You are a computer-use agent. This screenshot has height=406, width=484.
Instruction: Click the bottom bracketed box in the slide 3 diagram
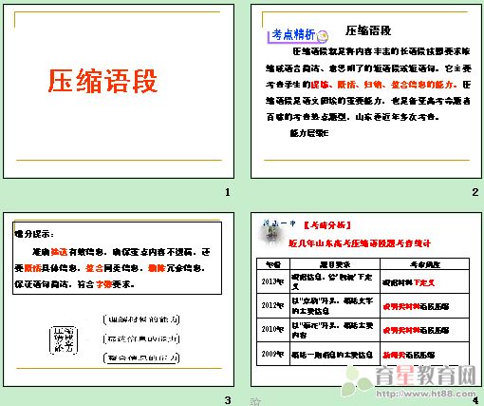(x=141, y=358)
